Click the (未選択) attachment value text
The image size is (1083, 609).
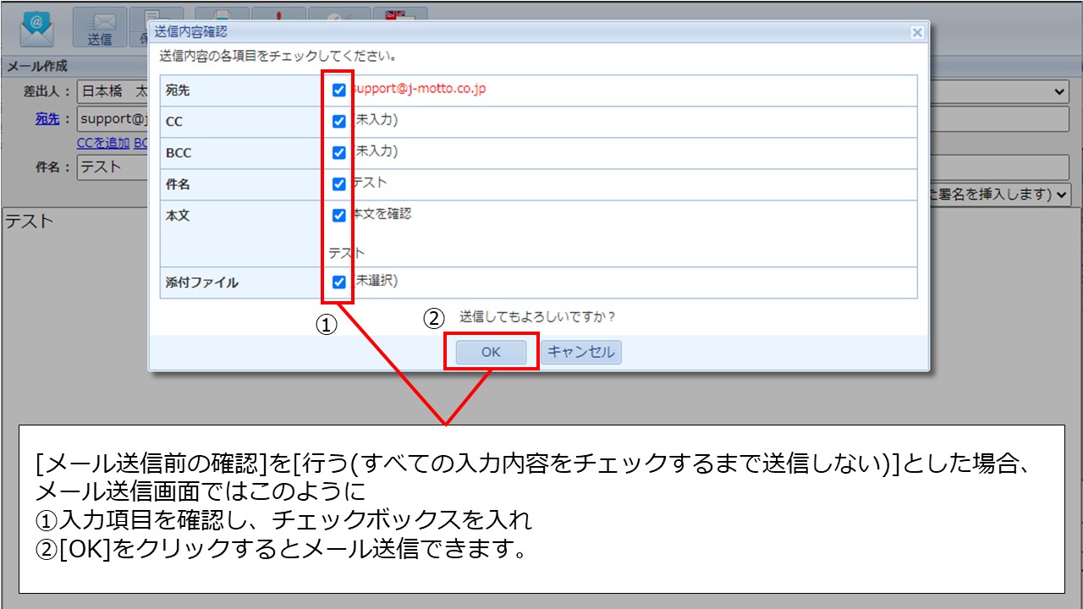coord(374,281)
